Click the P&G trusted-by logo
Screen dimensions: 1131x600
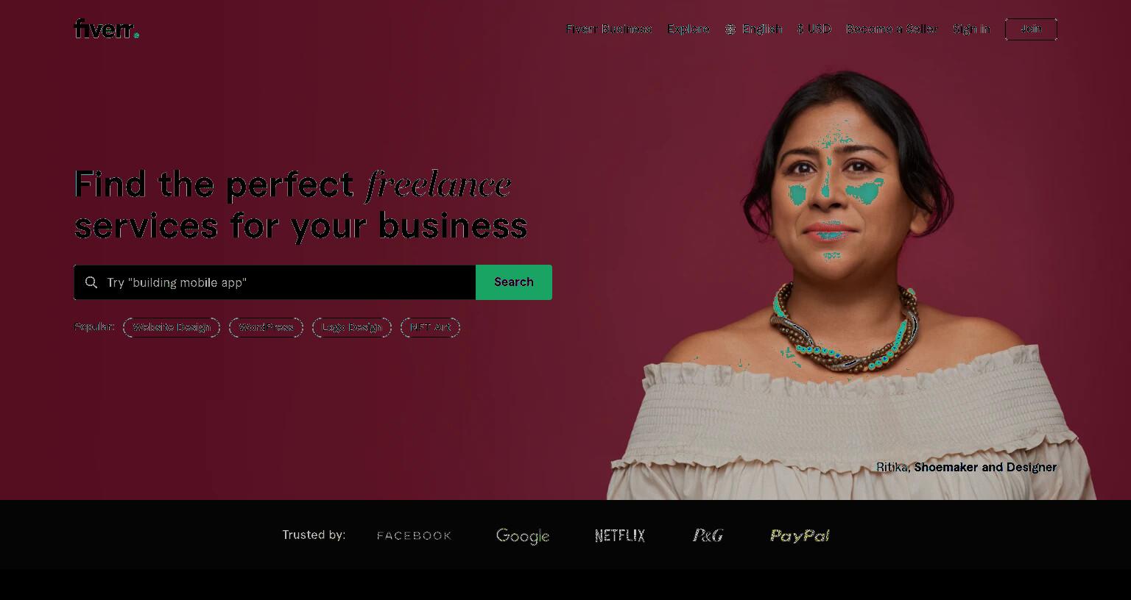(x=708, y=535)
